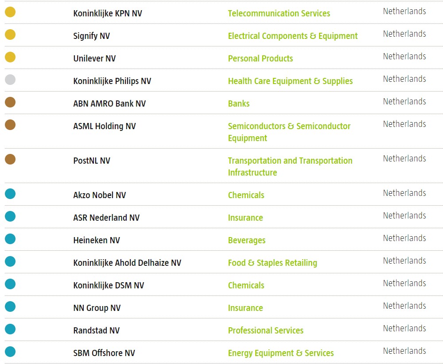This screenshot has width=443, height=364.
Task: Open the Telecommunication Services industry link
Action: click(x=279, y=13)
